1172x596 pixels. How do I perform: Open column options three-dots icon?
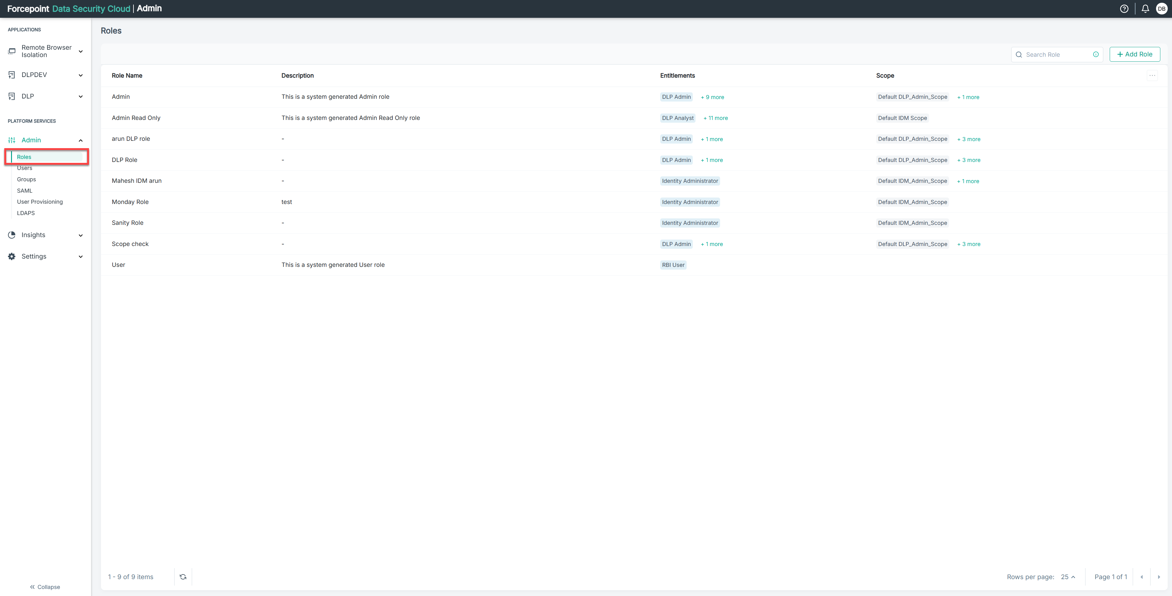1152,75
